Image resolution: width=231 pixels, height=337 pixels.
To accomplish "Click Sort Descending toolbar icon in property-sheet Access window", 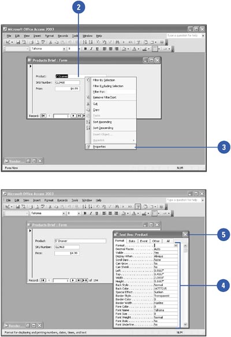I will 90,207.
